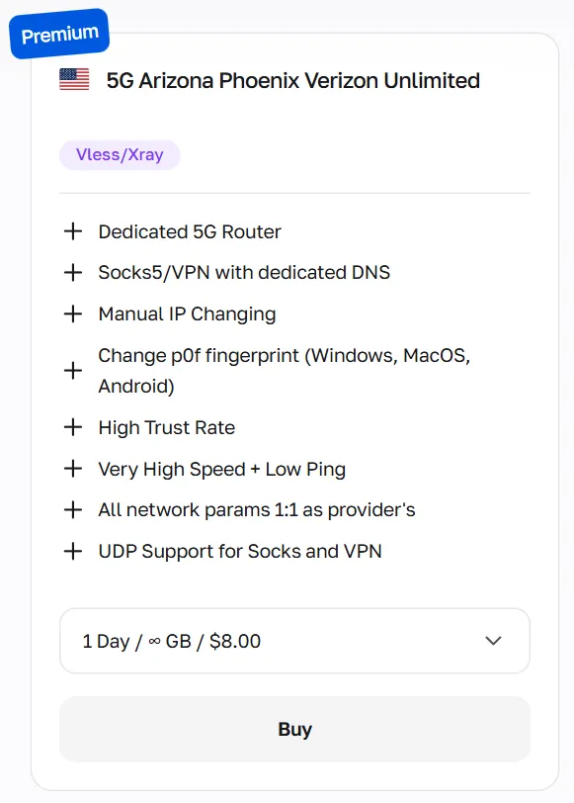Click the 5G Arizona Phoenix Verizon Unlimited title
574x803 pixels.
coord(291,80)
